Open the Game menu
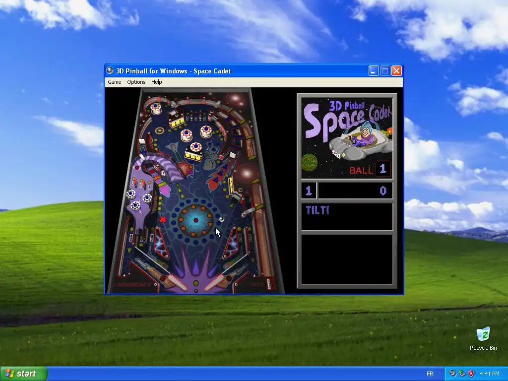 pyautogui.click(x=115, y=82)
